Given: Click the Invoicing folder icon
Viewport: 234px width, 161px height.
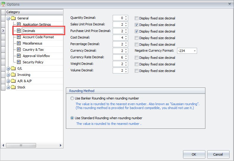Looking at the screenshot, I should point(13,75).
